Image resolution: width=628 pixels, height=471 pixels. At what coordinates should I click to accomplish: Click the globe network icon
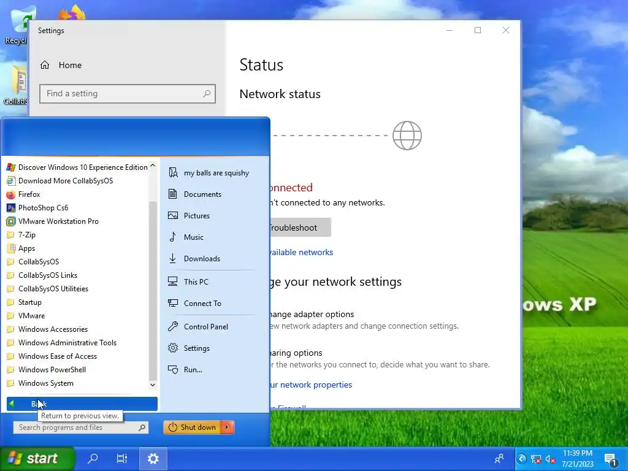click(x=407, y=136)
